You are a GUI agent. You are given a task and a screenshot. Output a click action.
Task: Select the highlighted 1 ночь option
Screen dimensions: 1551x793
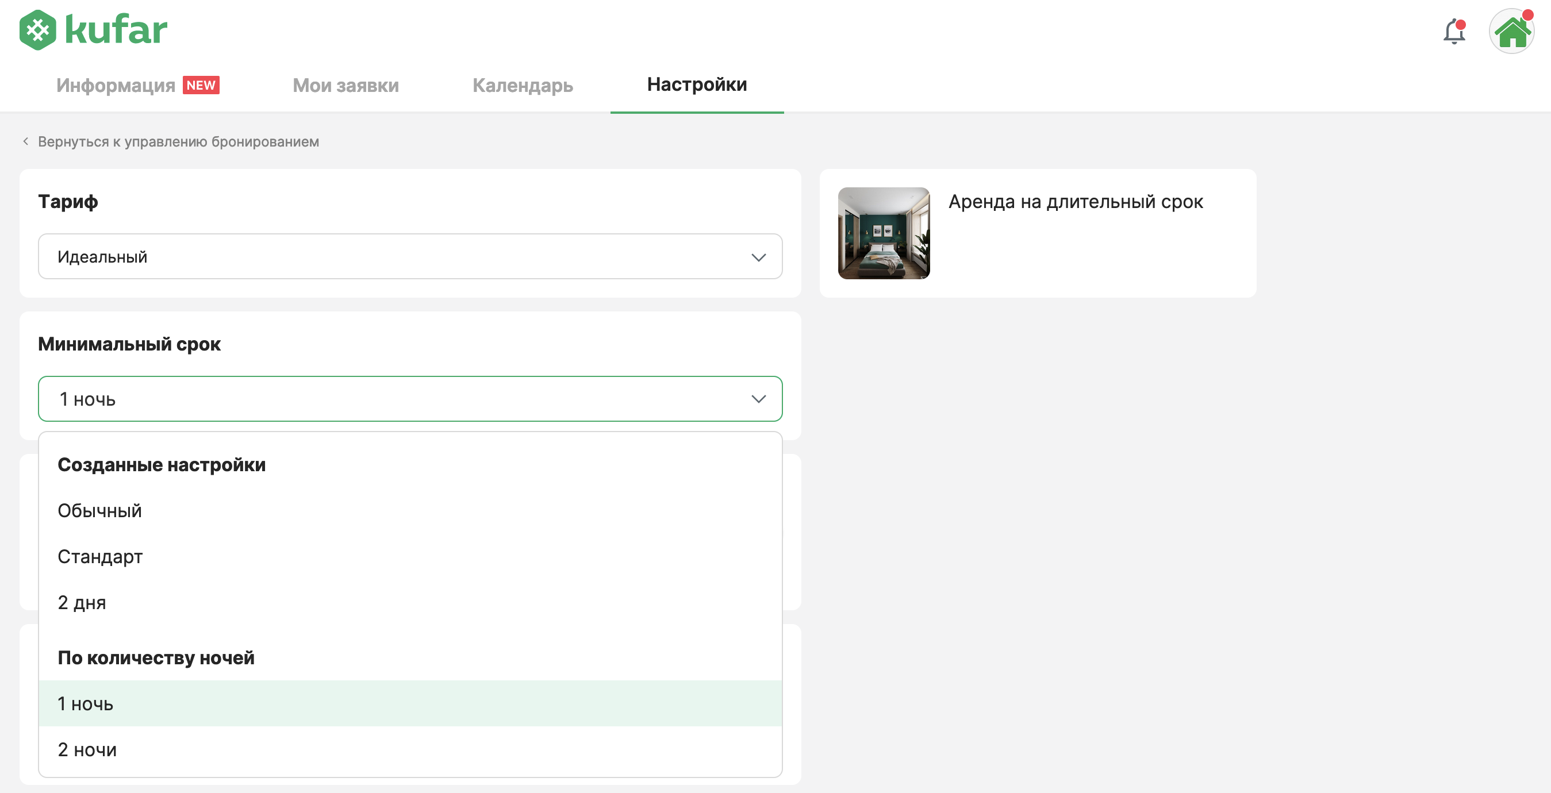click(x=410, y=703)
